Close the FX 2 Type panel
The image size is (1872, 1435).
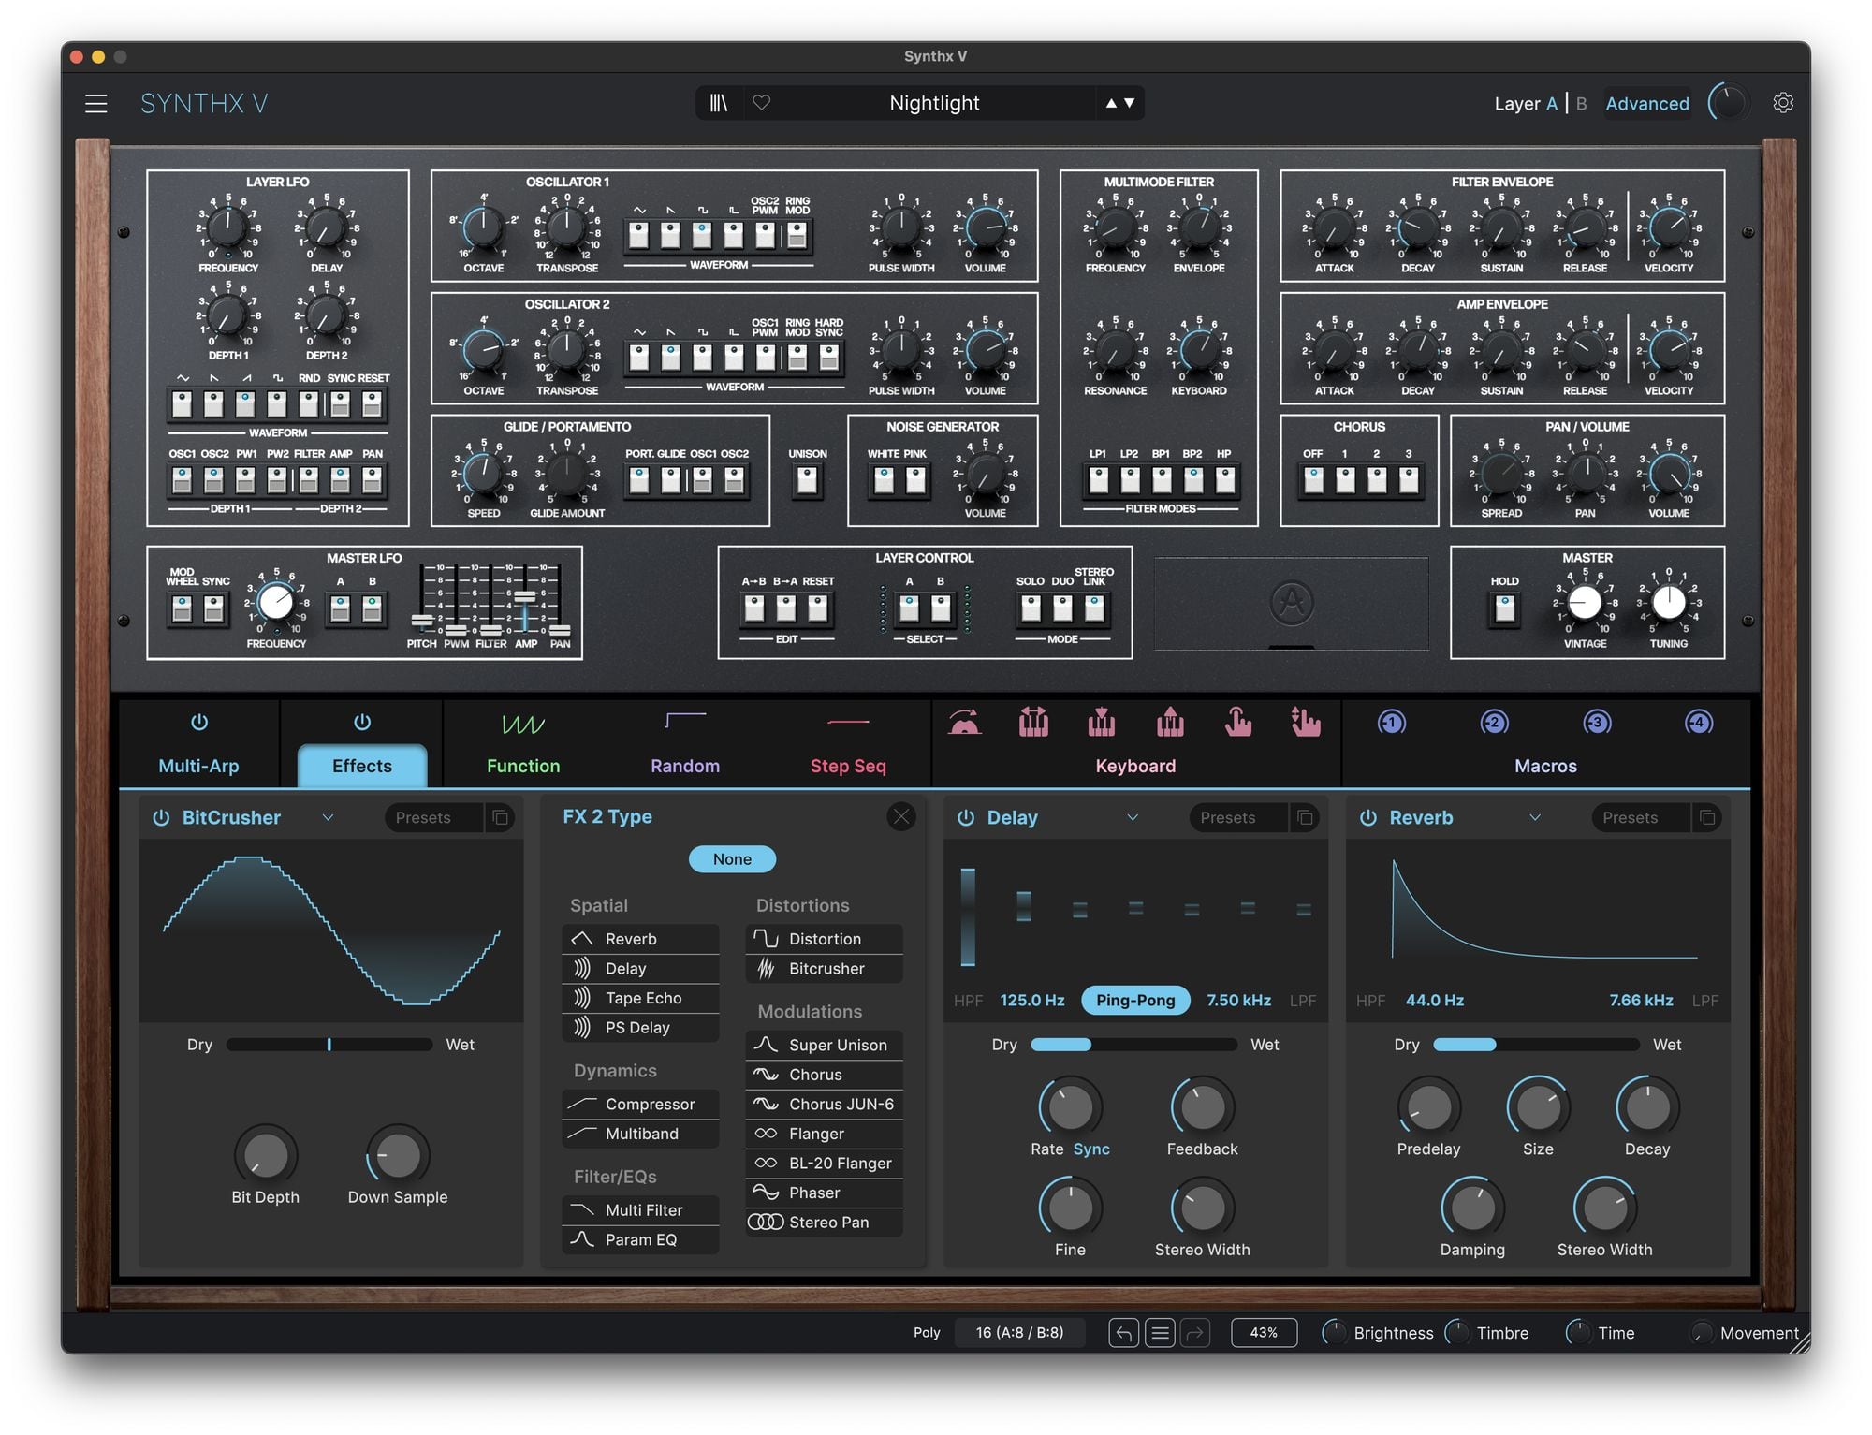point(900,816)
